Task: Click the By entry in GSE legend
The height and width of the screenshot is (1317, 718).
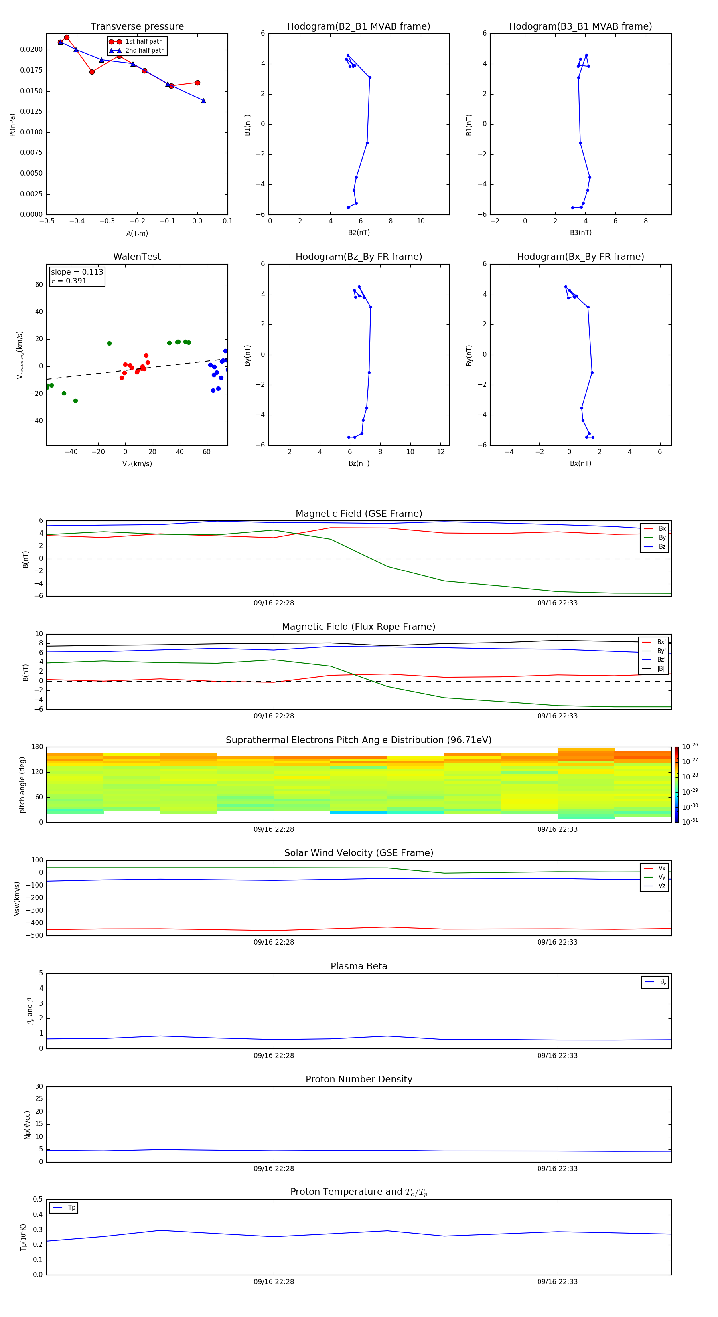Action: (x=655, y=538)
